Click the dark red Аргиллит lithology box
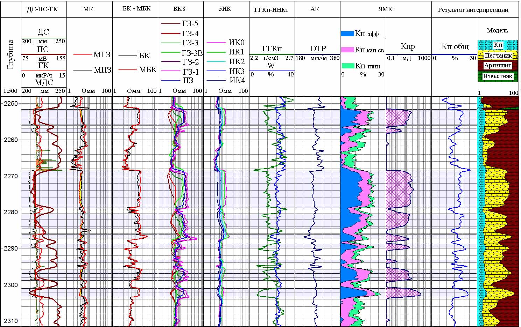The image size is (521, 327). point(498,65)
